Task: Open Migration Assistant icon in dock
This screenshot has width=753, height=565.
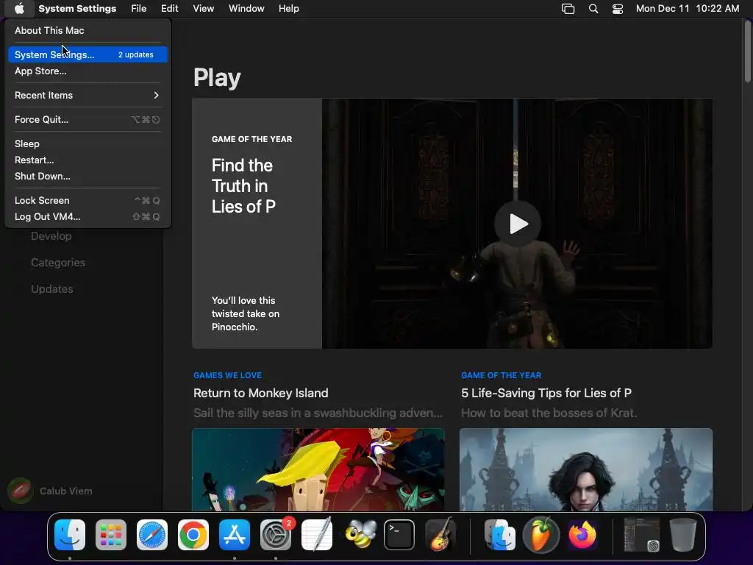Action: pyautogui.click(x=499, y=535)
